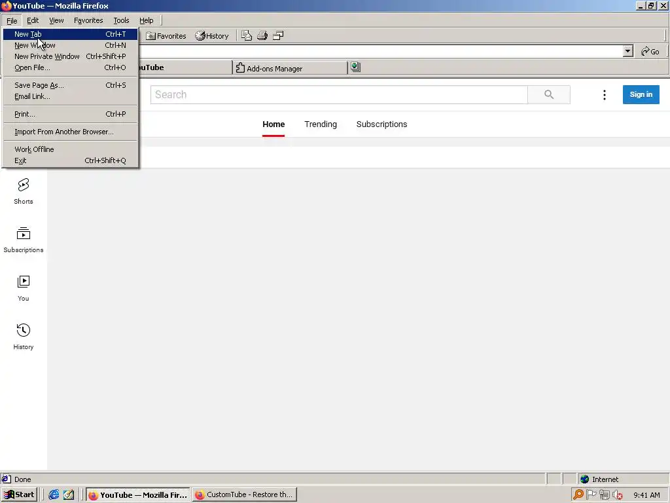670x503 pixels.
Task: Choose New Tab from File menu
Action: click(x=70, y=34)
